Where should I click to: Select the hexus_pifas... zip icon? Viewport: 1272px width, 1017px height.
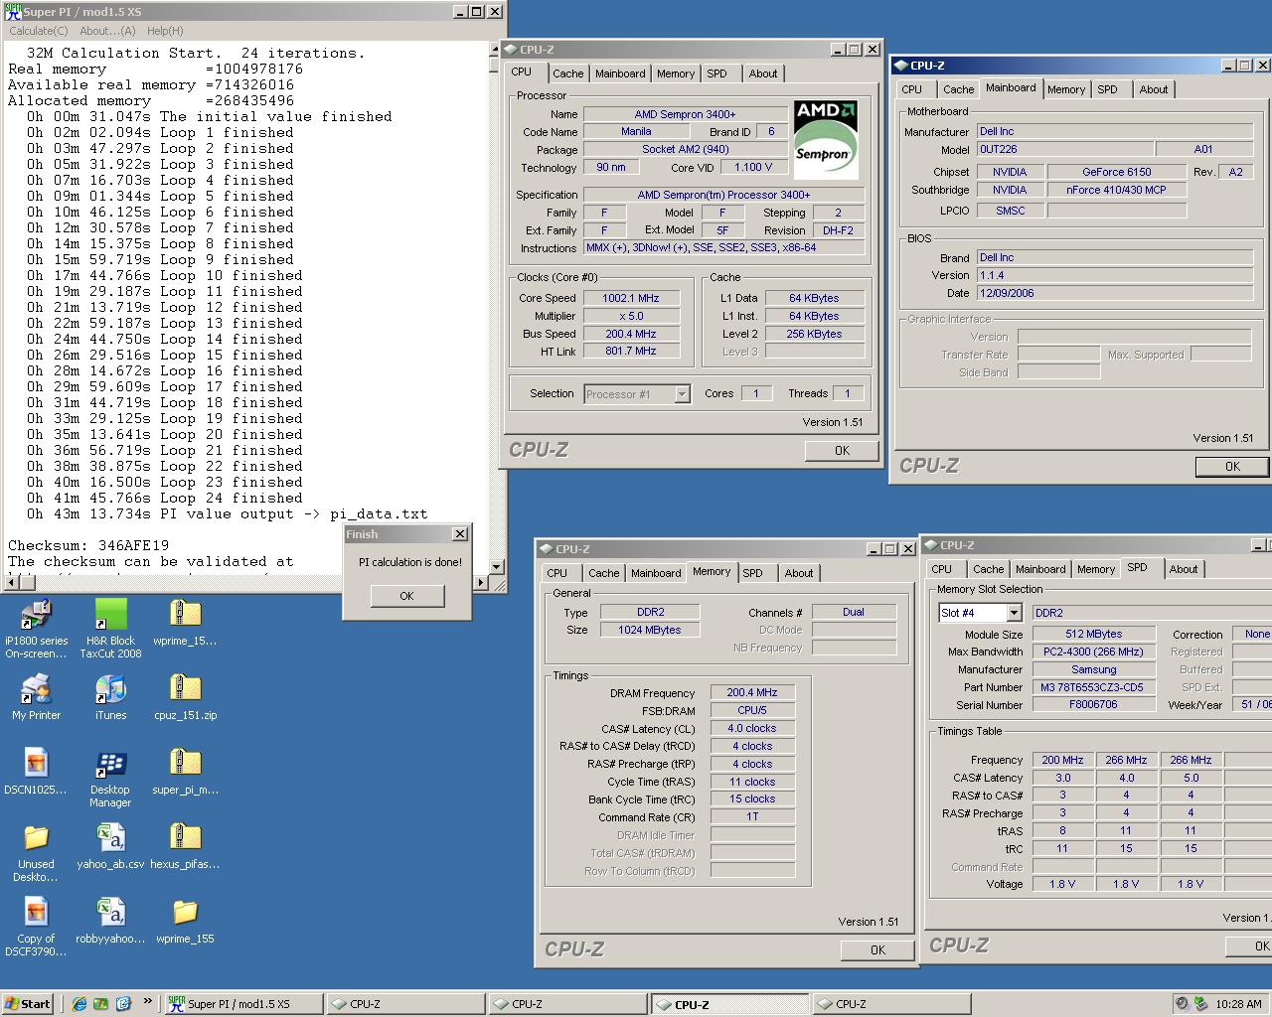click(185, 838)
